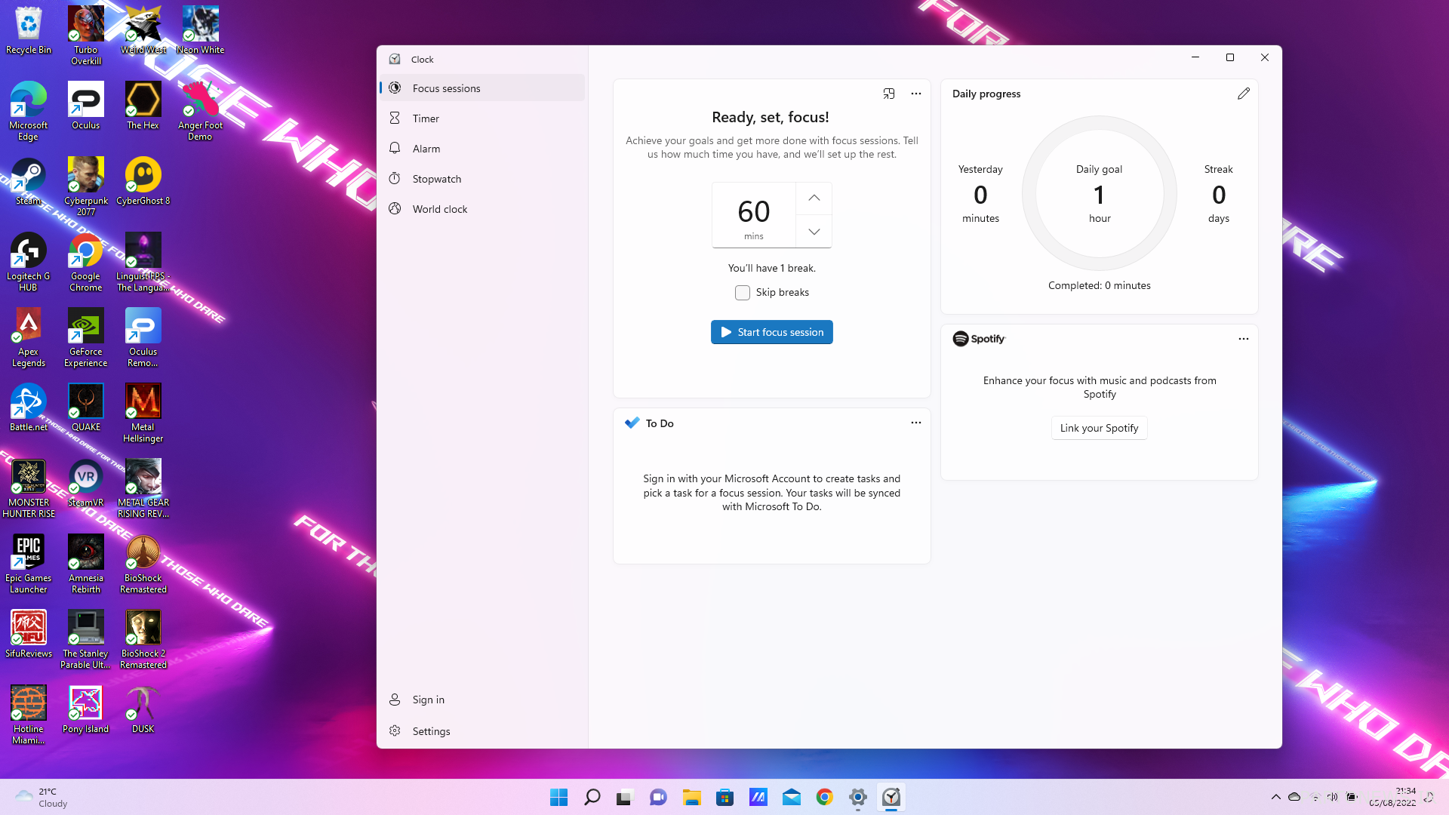1449x815 pixels.
Task: Click the Daily goal progress ring
Action: tap(1099, 193)
